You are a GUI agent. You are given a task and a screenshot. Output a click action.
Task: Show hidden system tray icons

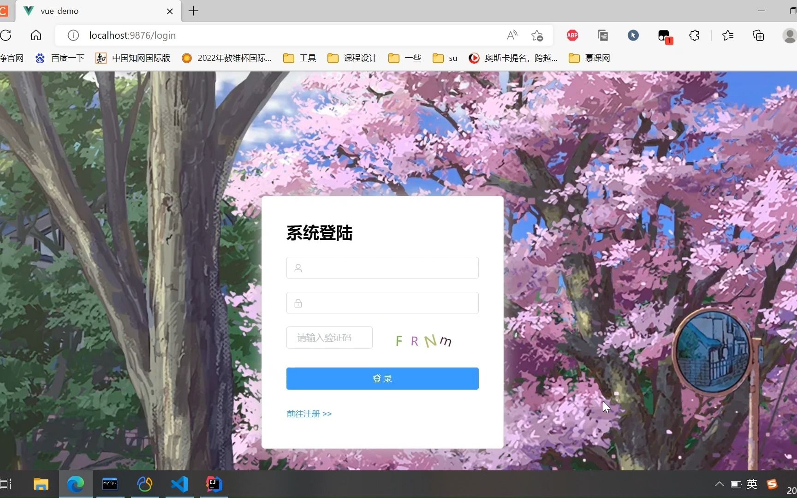click(x=719, y=484)
